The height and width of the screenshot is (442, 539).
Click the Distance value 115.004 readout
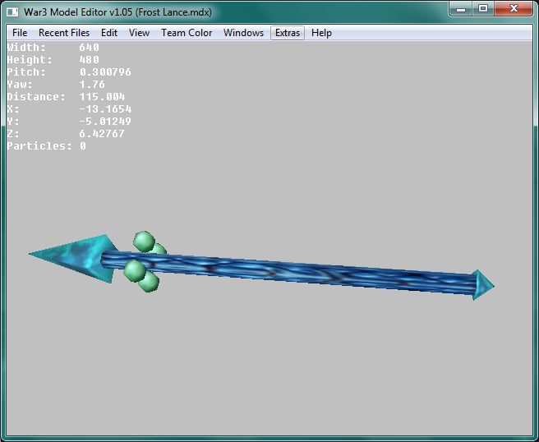[102, 97]
